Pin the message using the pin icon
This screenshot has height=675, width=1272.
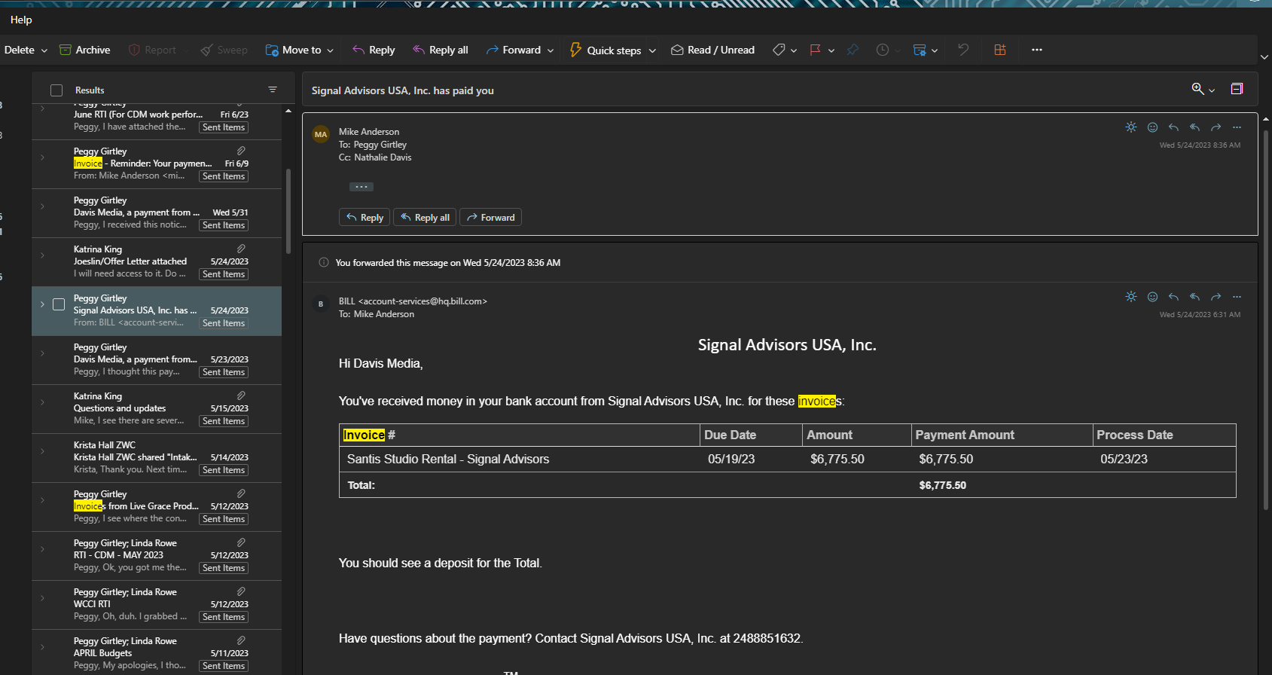[x=853, y=50]
